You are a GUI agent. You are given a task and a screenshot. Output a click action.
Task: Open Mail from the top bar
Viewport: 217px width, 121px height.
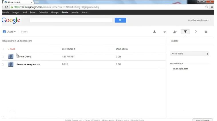(25, 13)
